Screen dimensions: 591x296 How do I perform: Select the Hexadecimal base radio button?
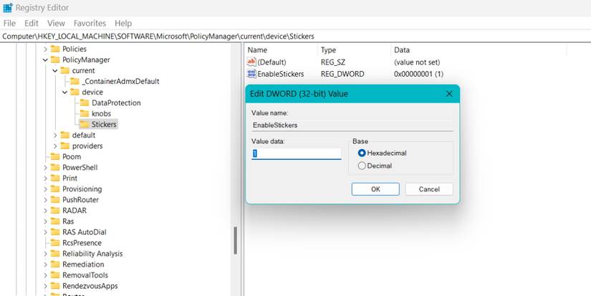362,153
